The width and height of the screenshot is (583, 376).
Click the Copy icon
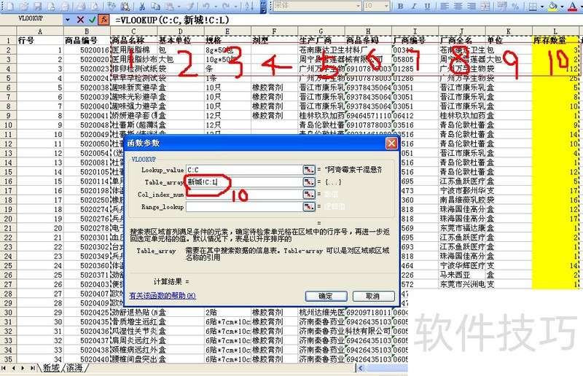(155, 7)
